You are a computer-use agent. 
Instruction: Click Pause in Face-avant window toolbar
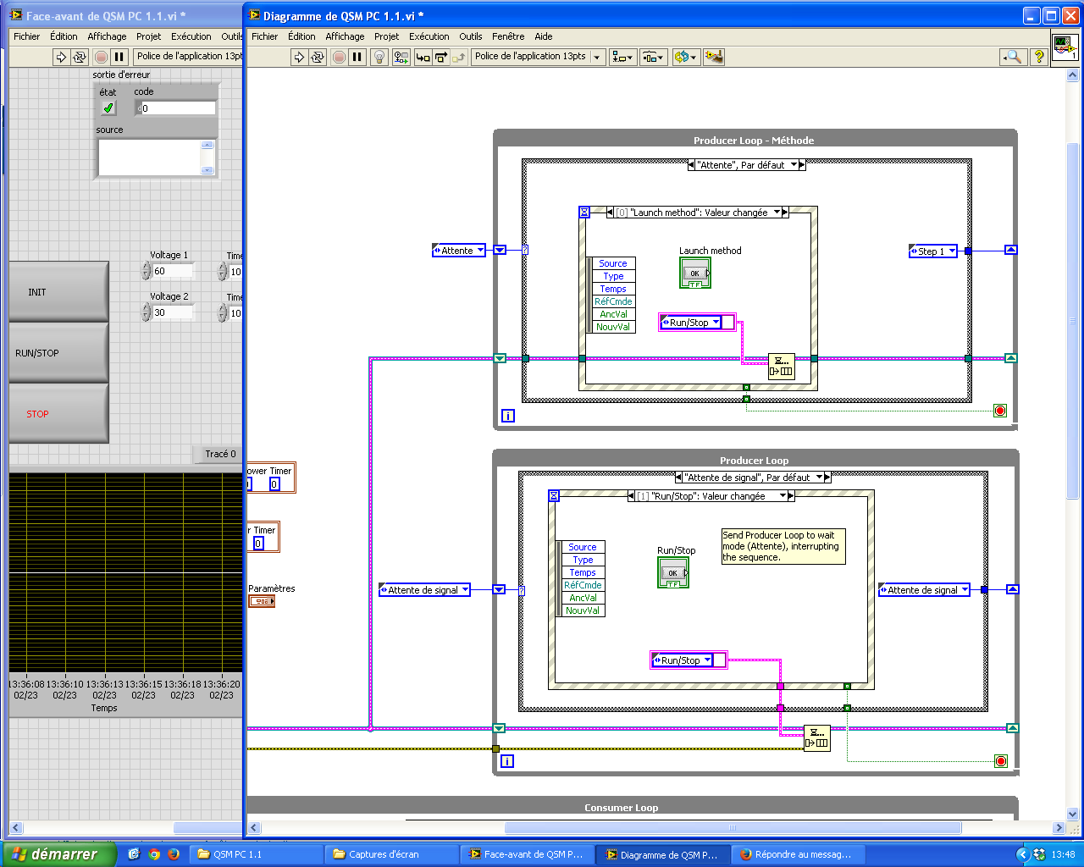tap(119, 57)
